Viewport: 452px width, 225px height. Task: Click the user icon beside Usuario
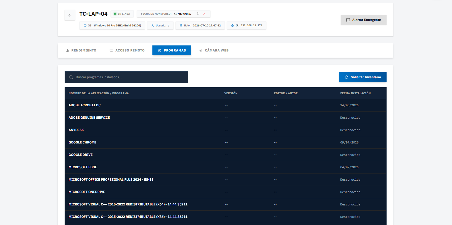[x=153, y=26]
